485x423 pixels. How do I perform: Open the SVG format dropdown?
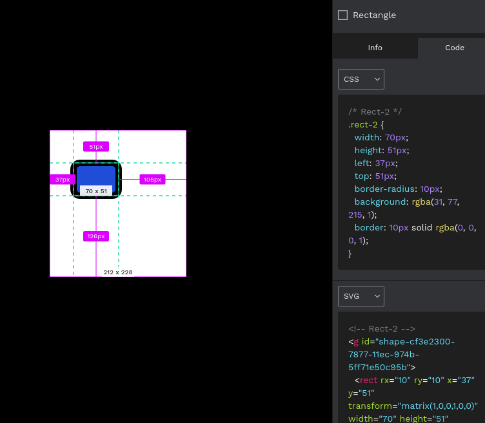coord(361,296)
